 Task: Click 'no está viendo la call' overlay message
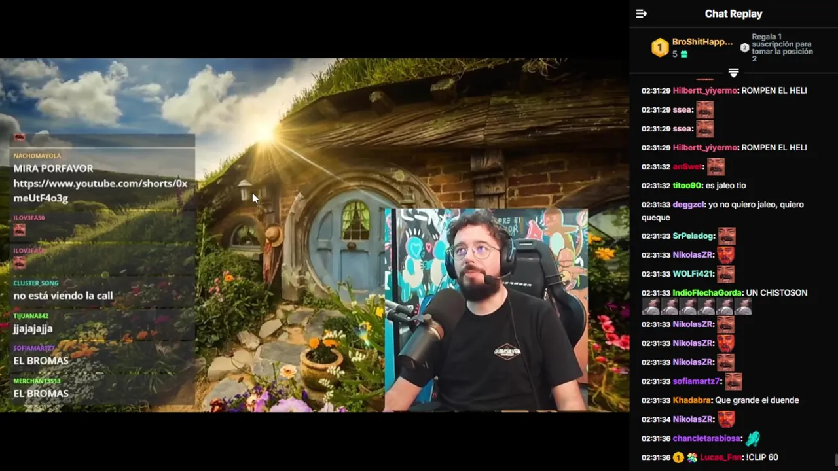(63, 296)
